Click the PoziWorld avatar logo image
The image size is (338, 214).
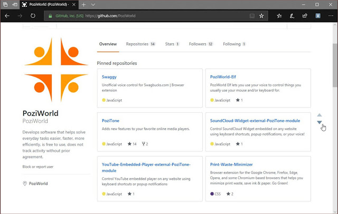click(56, 70)
